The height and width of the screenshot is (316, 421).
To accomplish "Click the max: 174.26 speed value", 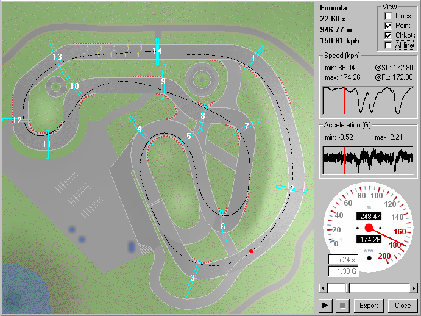I will [x=342, y=77].
